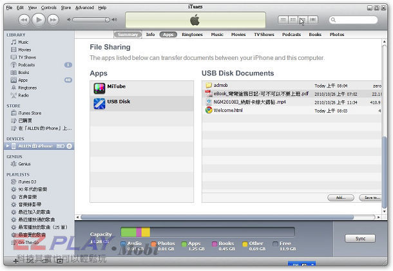This screenshot has width=393, height=271.
Task: Switch to the Photos tab
Action: 337,34
